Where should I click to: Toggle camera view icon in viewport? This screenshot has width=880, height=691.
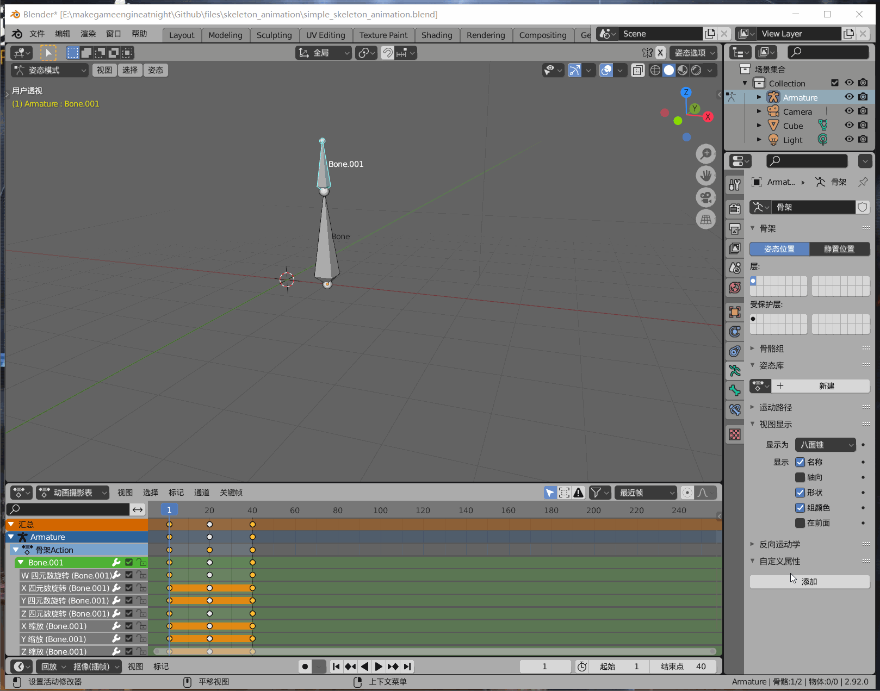click(706, 197)
